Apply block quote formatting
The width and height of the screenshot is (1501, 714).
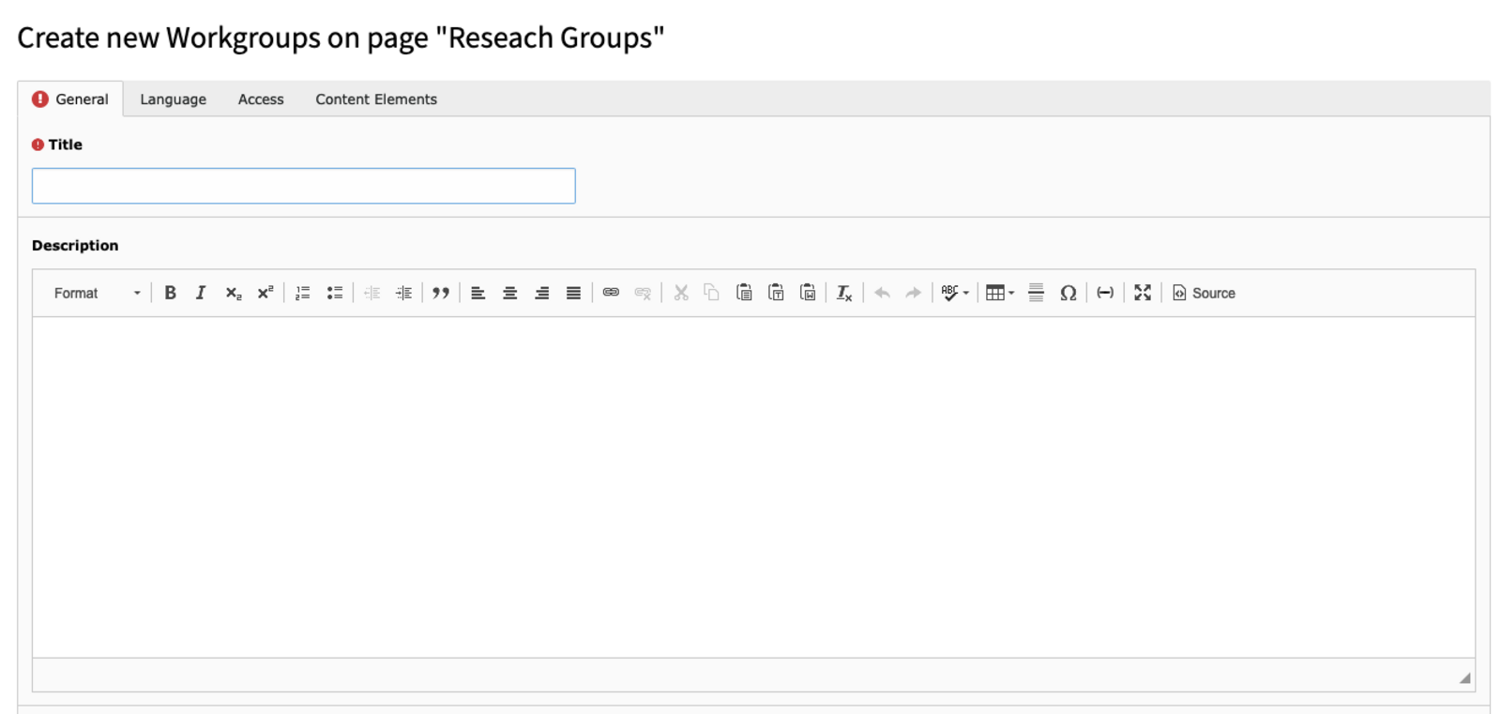click(441, 293)
